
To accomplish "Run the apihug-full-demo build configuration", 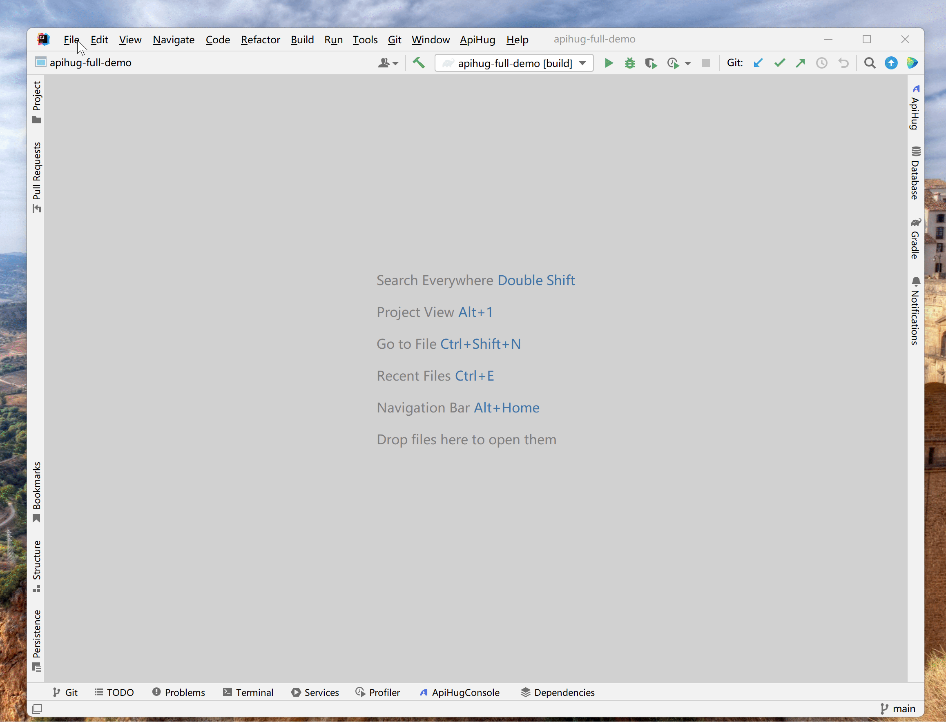I will [609, 63].
